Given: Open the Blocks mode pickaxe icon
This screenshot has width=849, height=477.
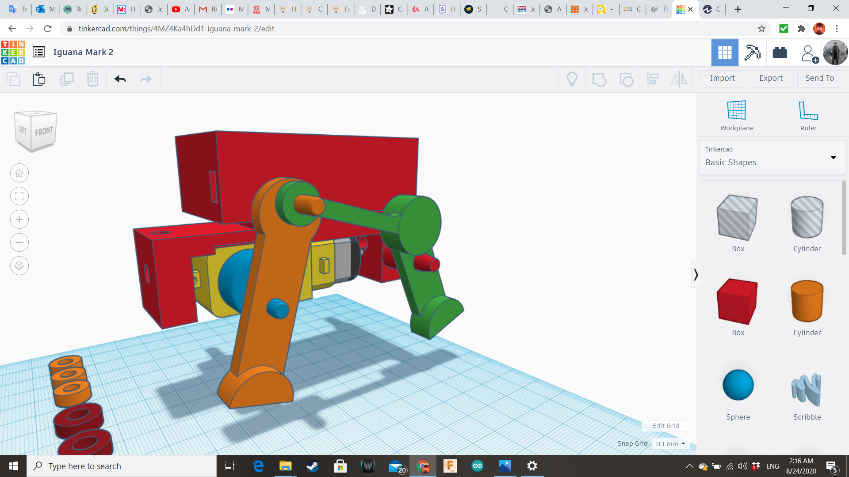Looking at the screenshot, I should pos(752,53).
